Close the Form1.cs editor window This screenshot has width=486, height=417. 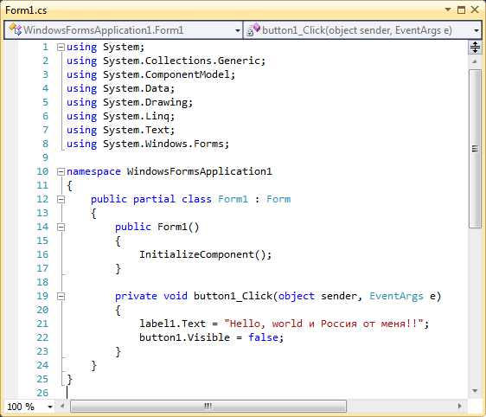475,10
